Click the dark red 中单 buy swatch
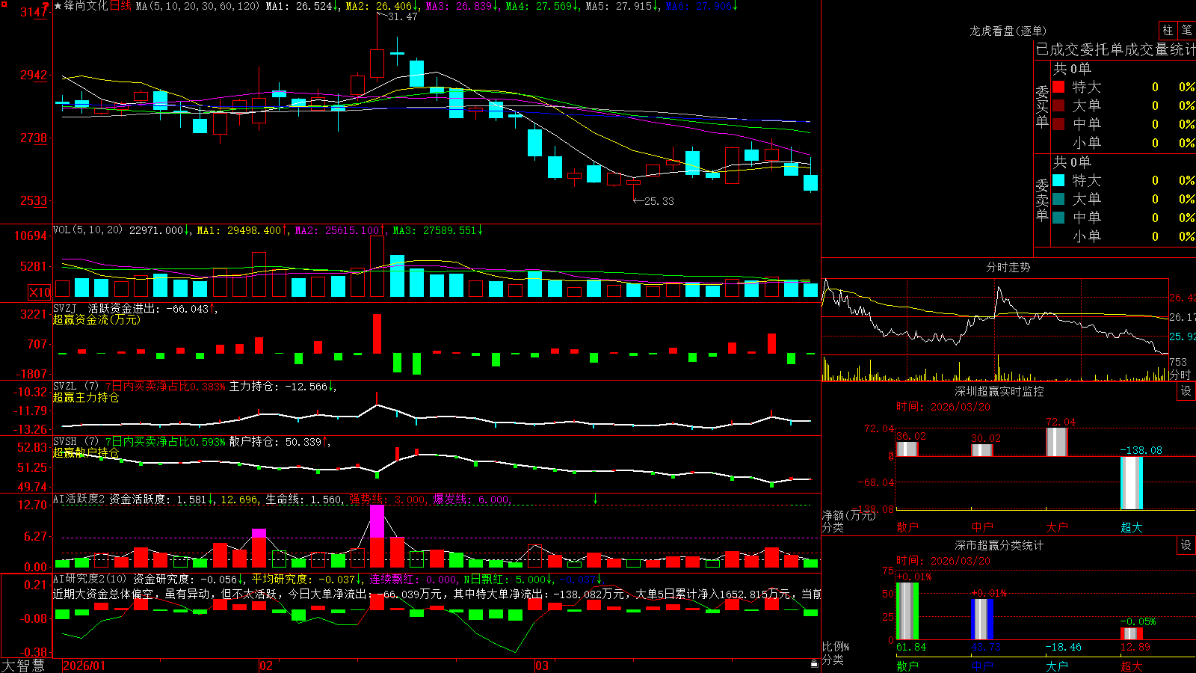Viewport: 1196px width, 673px height. 1058,124
